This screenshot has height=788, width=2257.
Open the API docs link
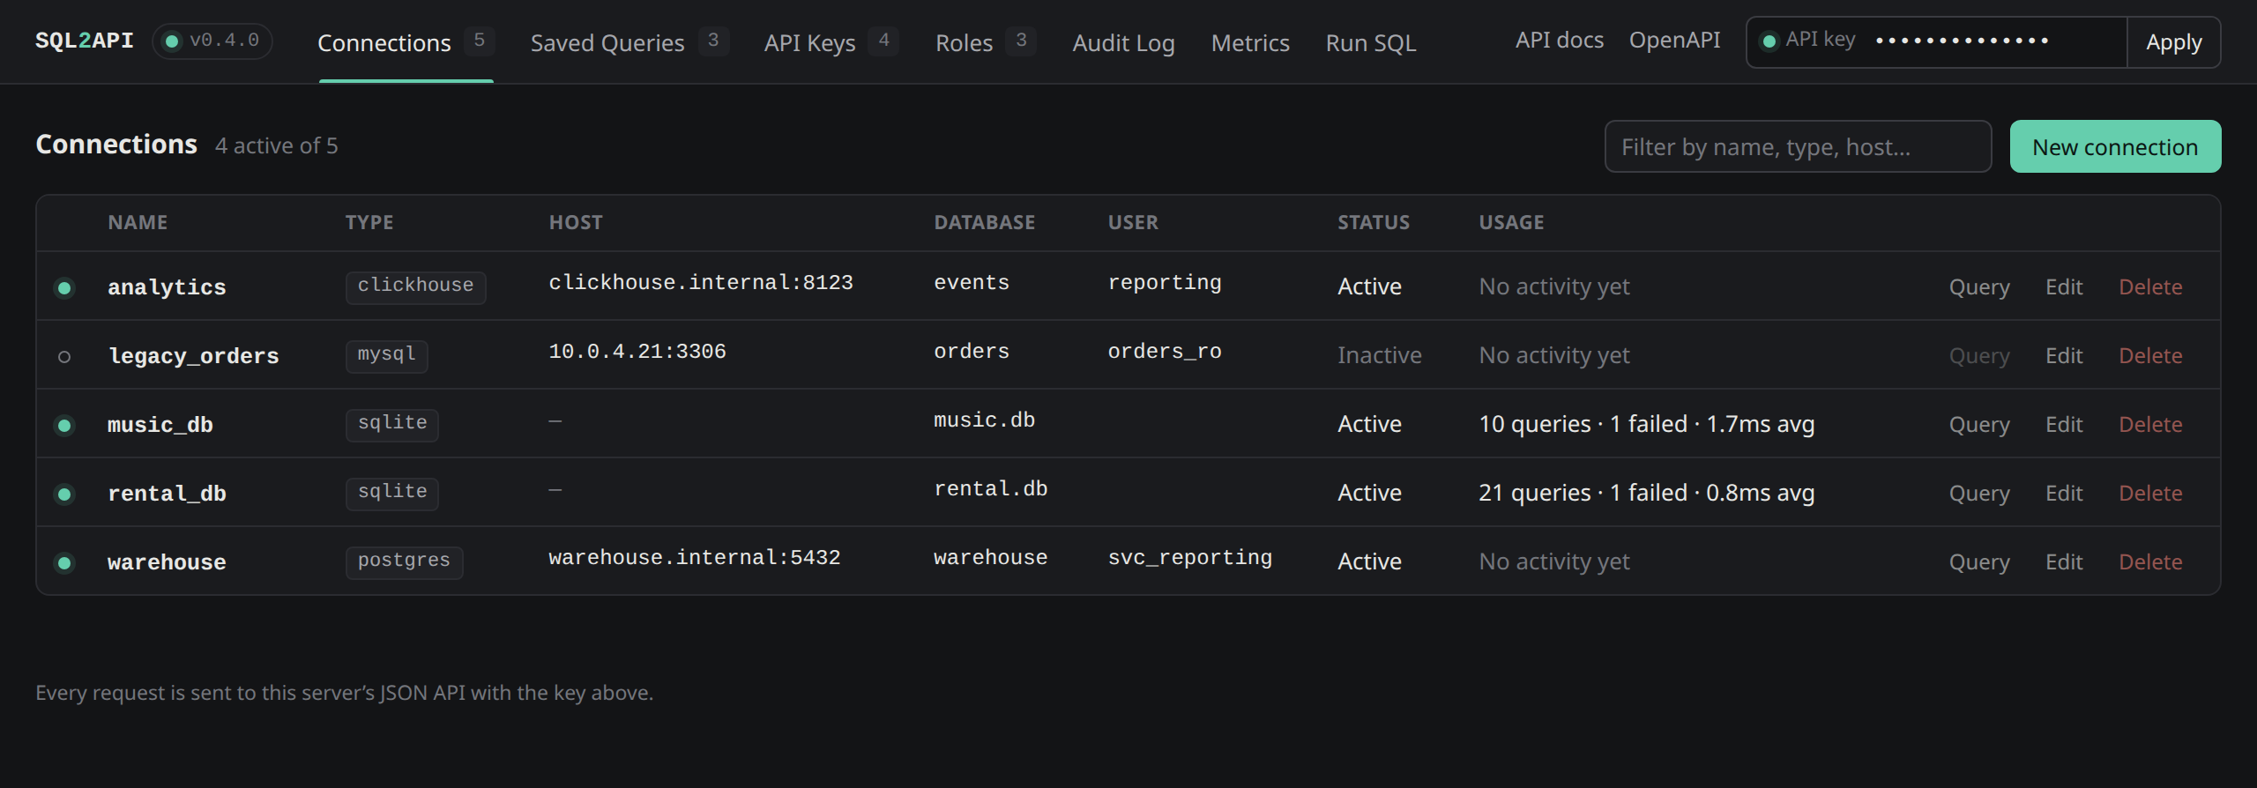coord(1560,41)
